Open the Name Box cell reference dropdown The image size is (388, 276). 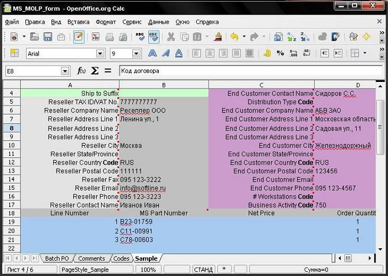65,71
